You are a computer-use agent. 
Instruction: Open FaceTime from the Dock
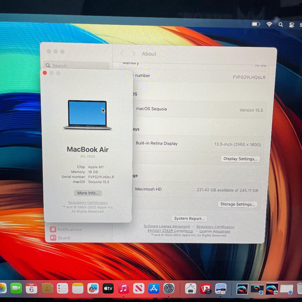click(16, 288)
